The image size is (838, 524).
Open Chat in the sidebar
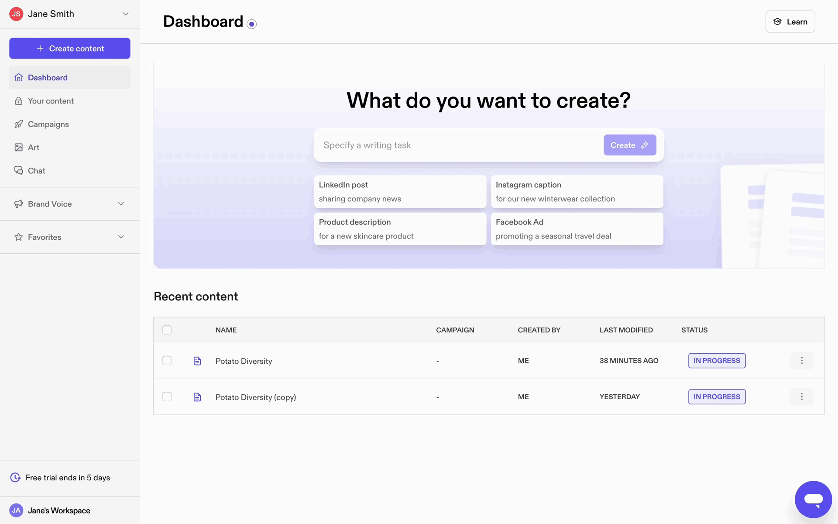coord(70,171)
